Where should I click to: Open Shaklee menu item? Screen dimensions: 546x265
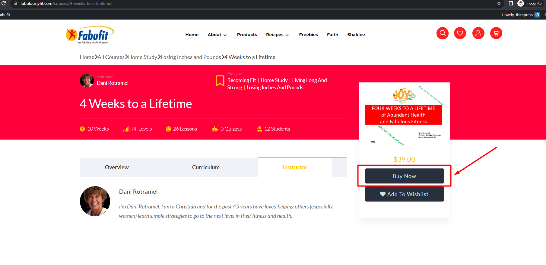pyautogui.click(x=356, y=35)
